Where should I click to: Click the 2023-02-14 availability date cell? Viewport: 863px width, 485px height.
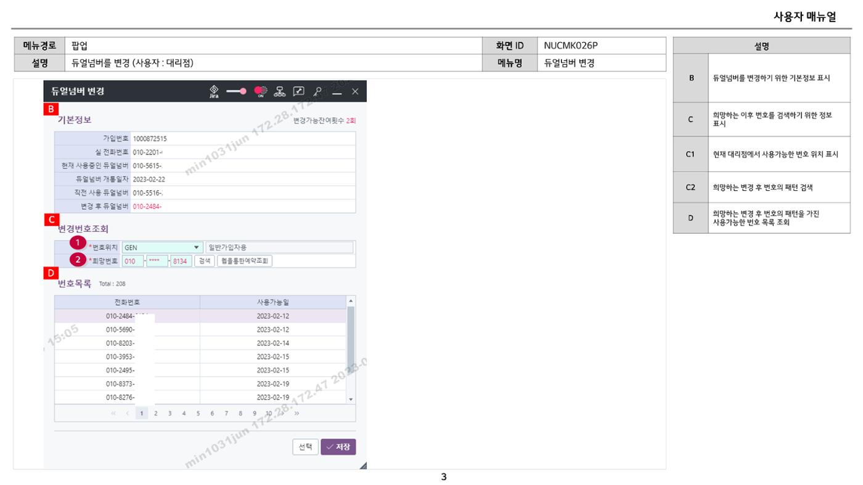[x=272, y=343]
